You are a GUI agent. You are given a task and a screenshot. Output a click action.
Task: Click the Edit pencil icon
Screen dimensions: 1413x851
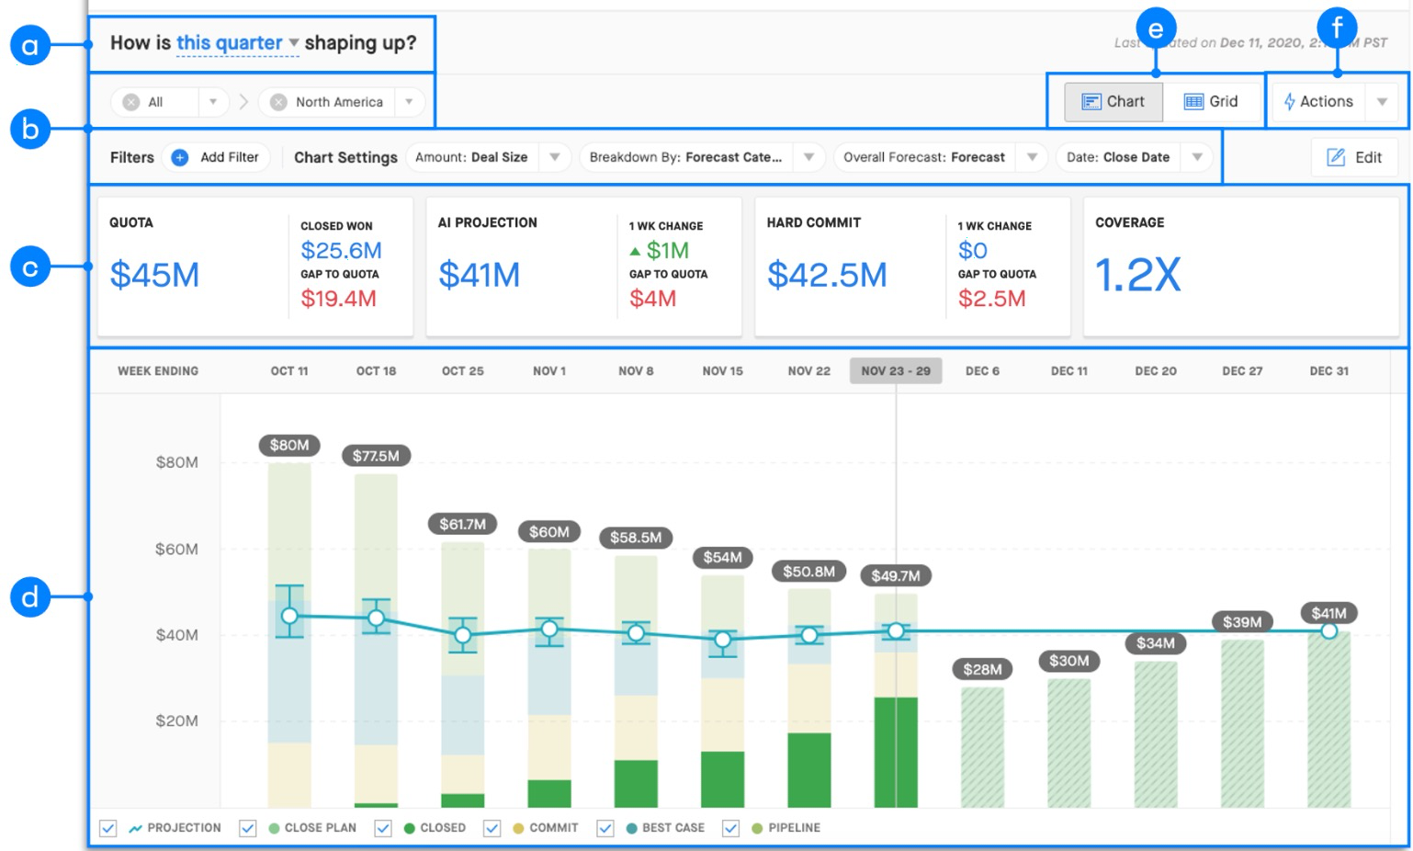pyautogui.click(x=1336, y=157)
